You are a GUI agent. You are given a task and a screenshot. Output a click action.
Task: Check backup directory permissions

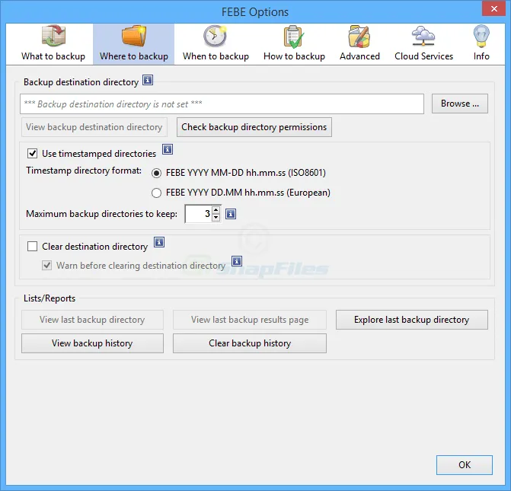pyautogui.click(x=254, y=127)
